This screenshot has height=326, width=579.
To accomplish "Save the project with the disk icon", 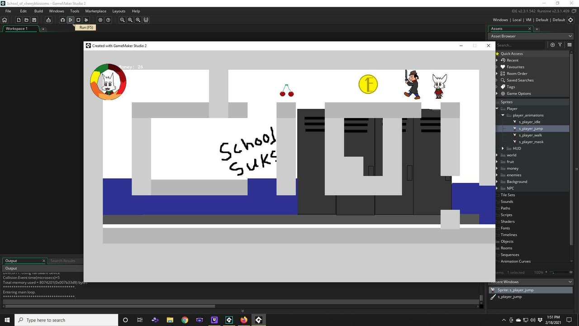I will (34, 20).
